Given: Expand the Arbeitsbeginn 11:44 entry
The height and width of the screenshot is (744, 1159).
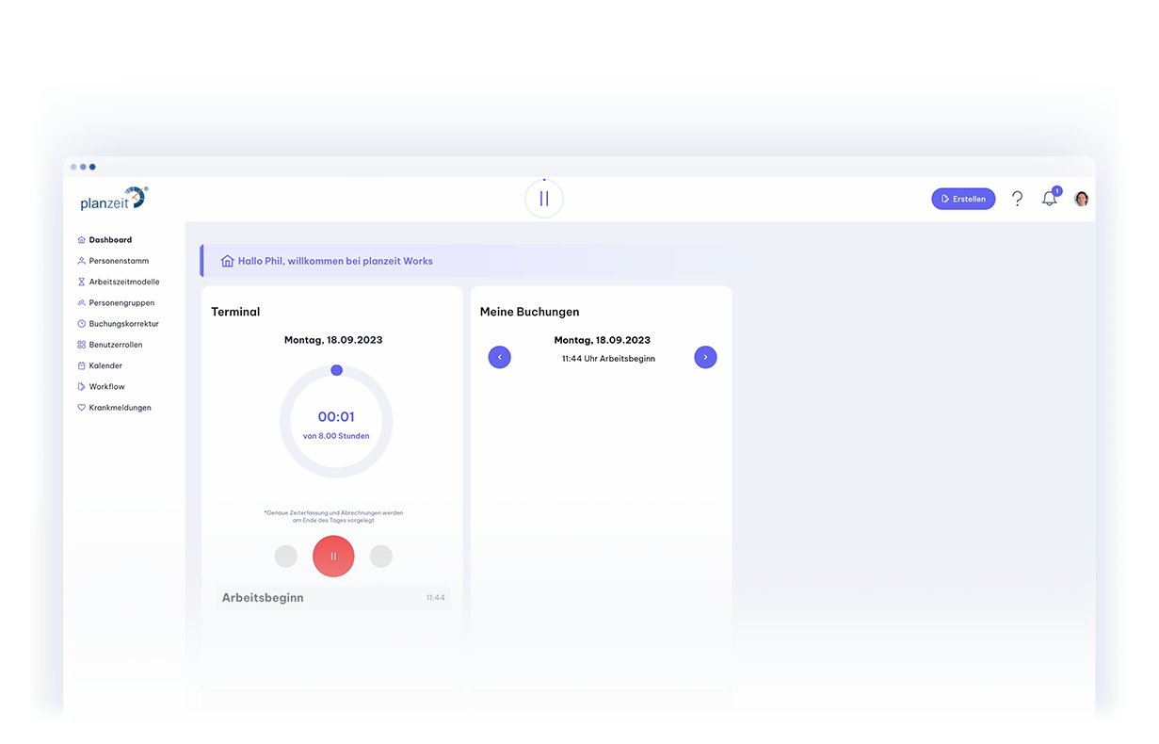Looking at the screenshot, I should click(333, 597).
